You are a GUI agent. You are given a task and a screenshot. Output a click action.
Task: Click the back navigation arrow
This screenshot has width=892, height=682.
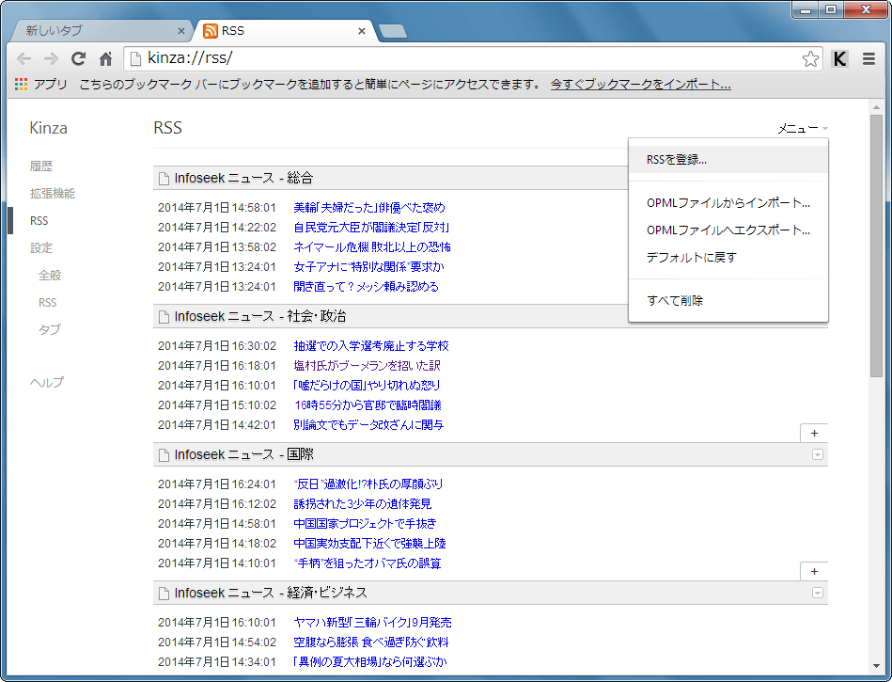click(x=24, y=58)
